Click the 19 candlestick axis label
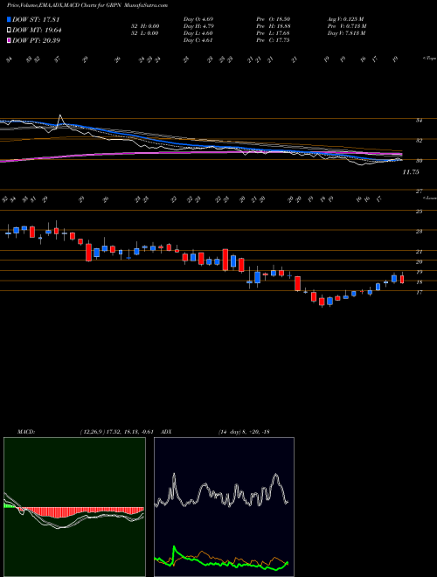This screenshot has width=437, height=577. click(x=420, y=272)
